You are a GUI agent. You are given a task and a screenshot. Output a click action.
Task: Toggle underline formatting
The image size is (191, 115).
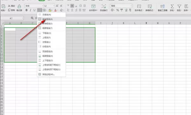click(34, 10)
